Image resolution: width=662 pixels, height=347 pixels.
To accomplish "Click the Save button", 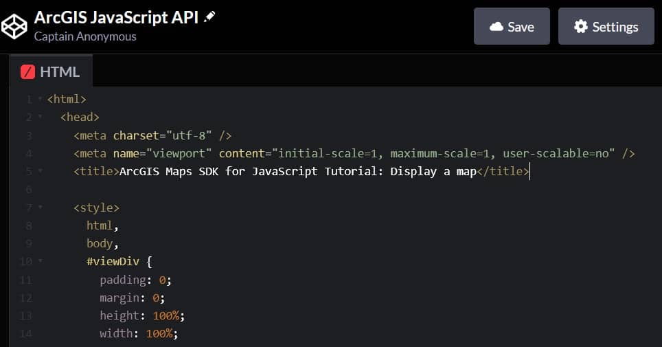I will [x=512, y=26].
